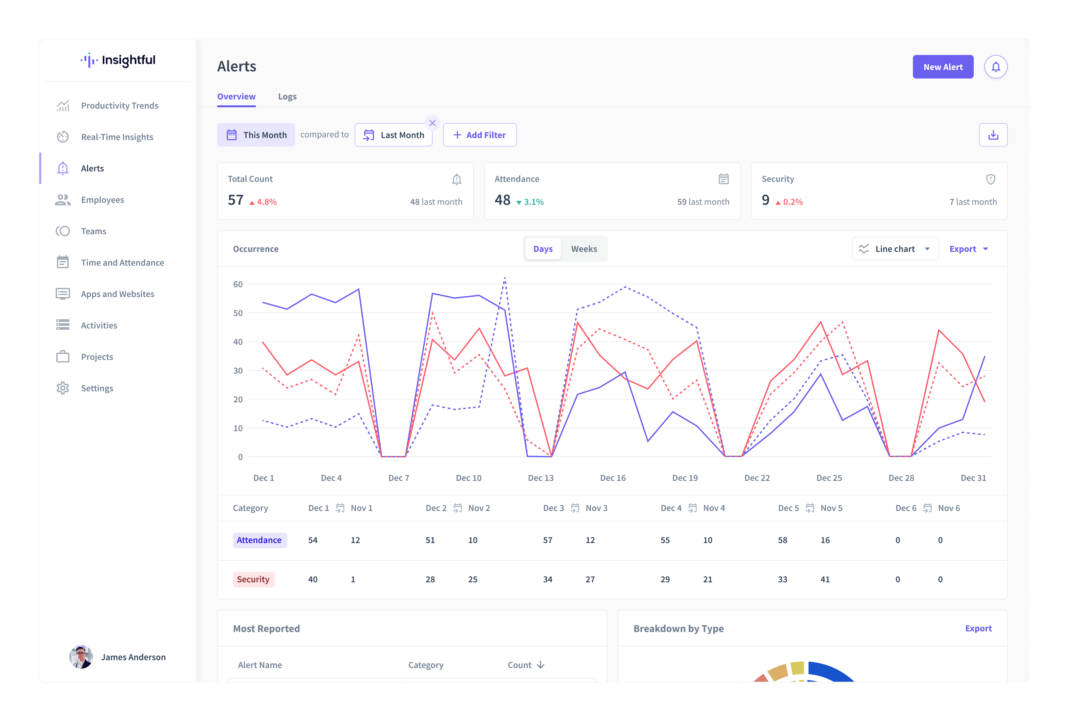
Task: Select the Overview tab
Action: click(x=236, y=97)
